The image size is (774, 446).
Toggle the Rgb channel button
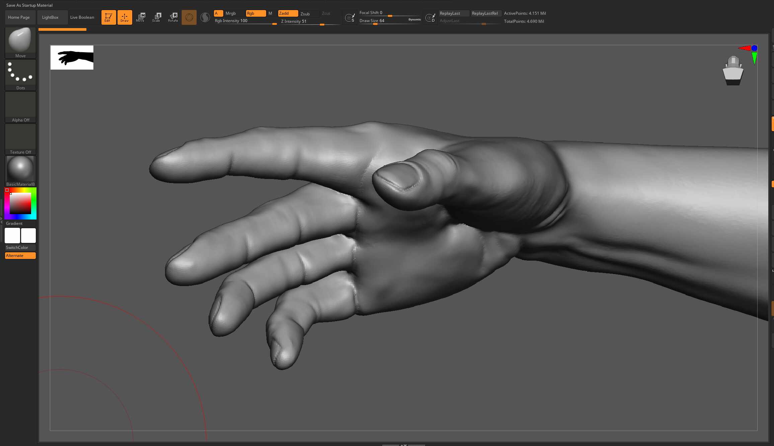pyautogui.click(x=256, y=13)
